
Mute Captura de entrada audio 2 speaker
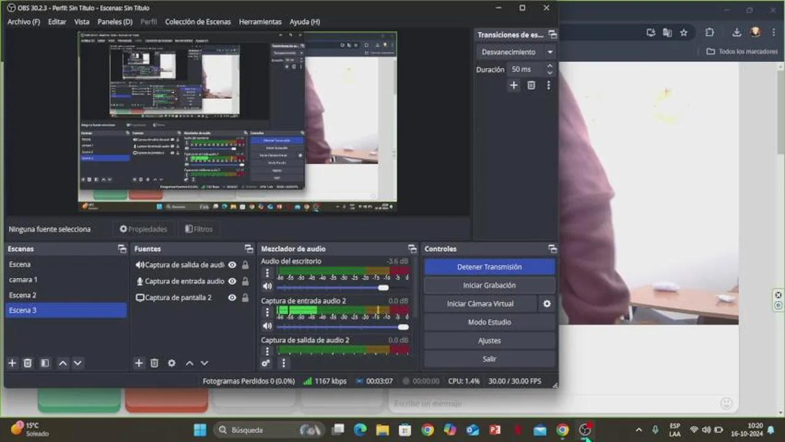point(267,326)
